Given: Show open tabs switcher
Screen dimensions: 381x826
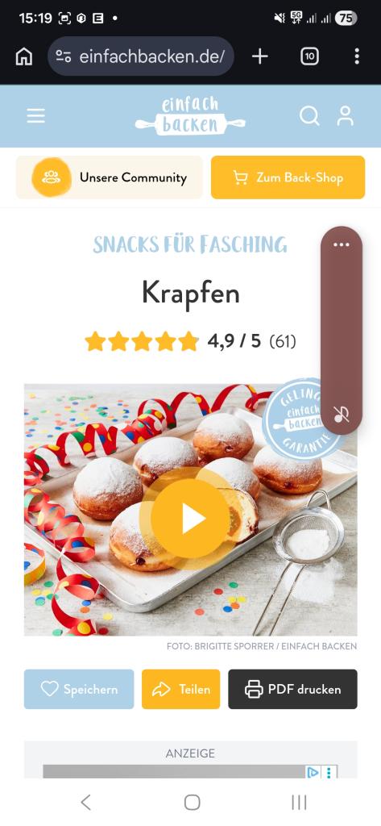Looking at the screenshot, I should pos(309,56).
